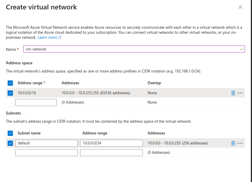Close the Create virtual network blade
The image size is (252, 182).
coord(240,7)
